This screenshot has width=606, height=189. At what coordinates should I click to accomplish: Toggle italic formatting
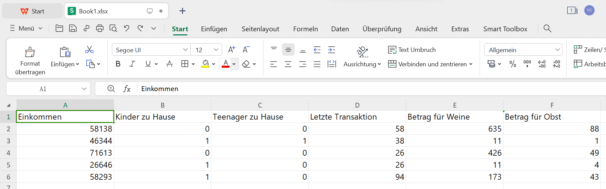pos(132,64)
